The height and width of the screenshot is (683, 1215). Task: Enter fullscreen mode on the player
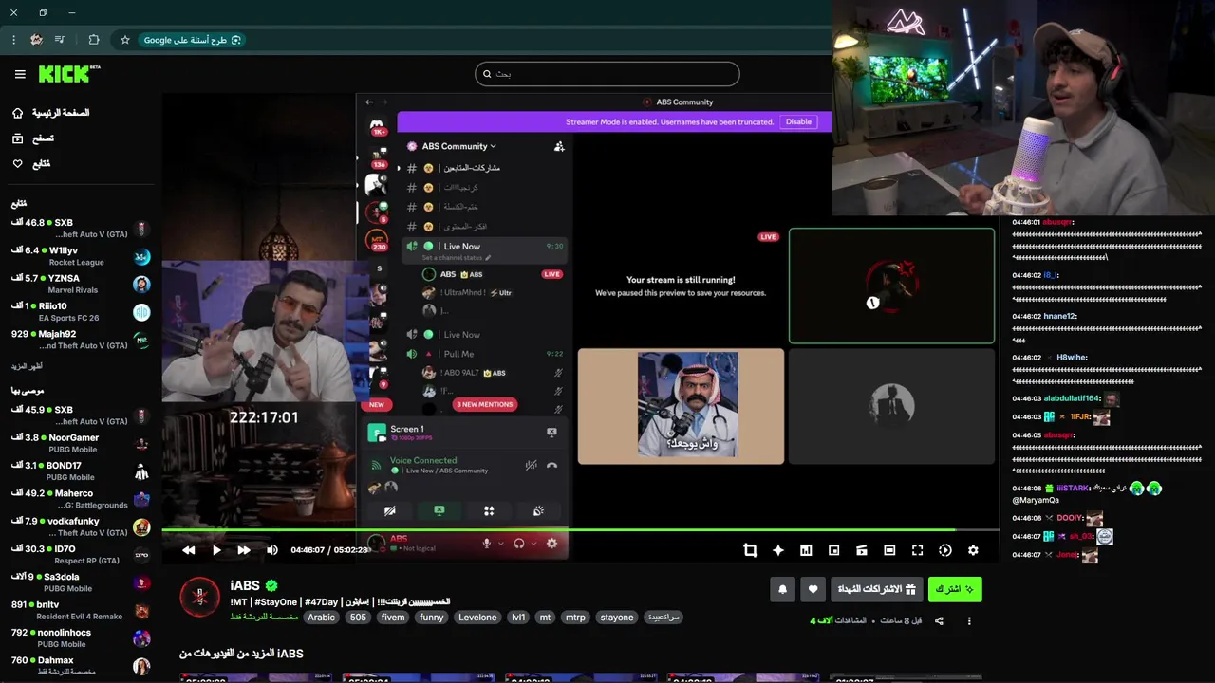pos(917,550)
